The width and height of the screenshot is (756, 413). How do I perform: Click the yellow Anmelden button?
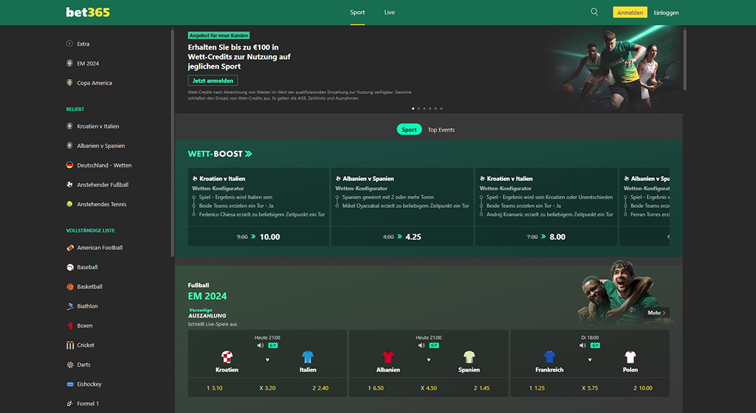click(x=630, y=13)
